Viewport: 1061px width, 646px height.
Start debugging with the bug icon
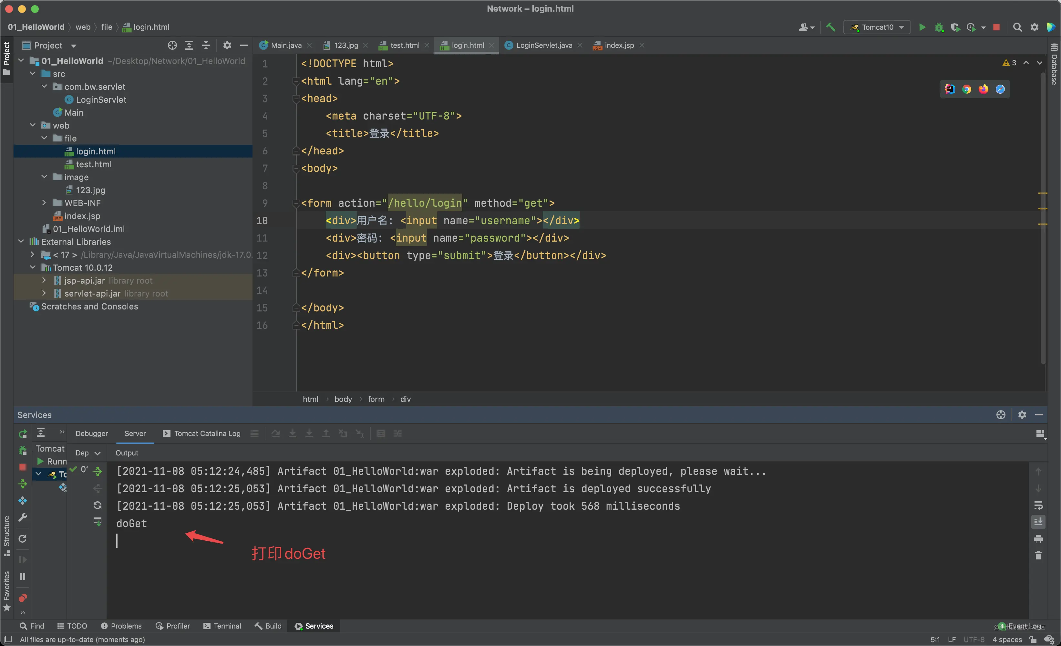939,27
